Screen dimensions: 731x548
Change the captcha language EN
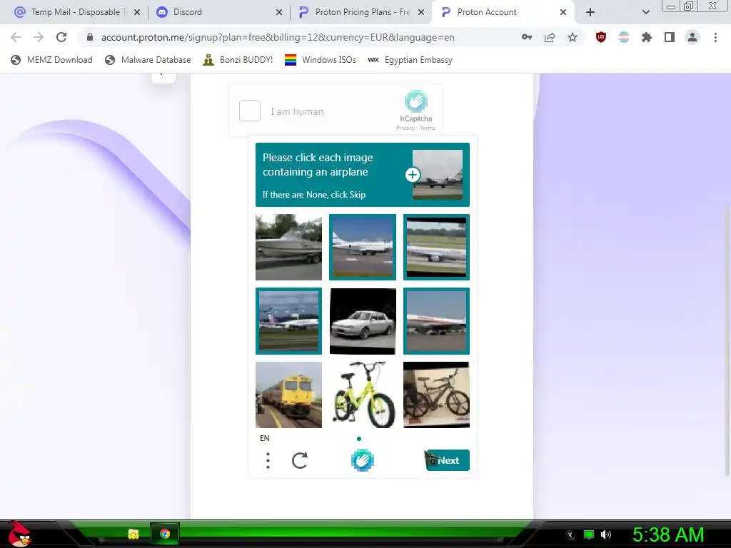coord(265,438)
